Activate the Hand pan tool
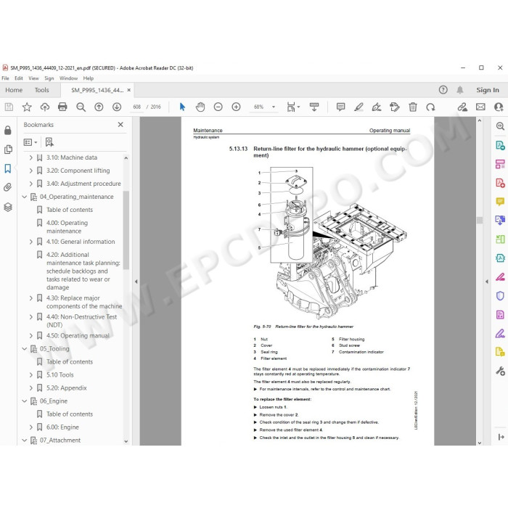The image size is (508, 508). [x=200, y=107]
